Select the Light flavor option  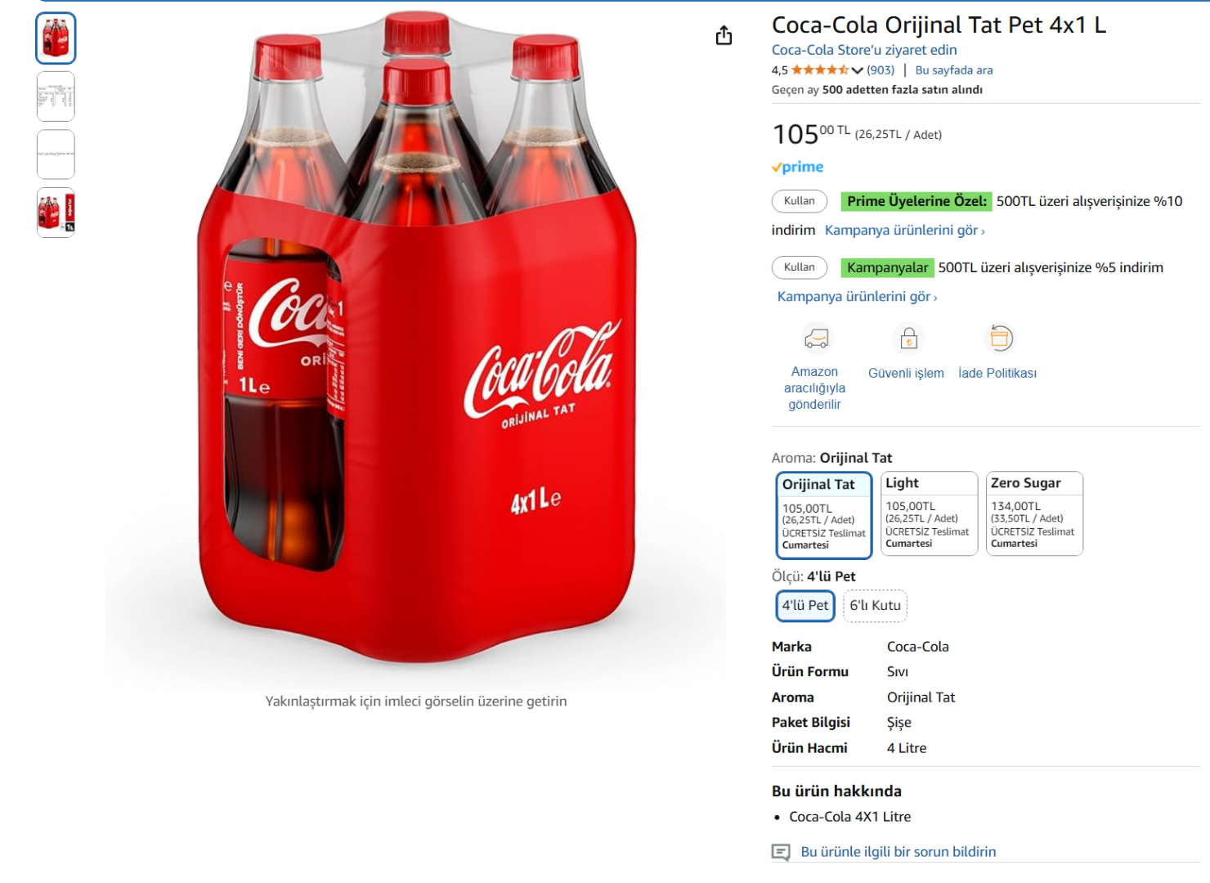pos(929,513)
